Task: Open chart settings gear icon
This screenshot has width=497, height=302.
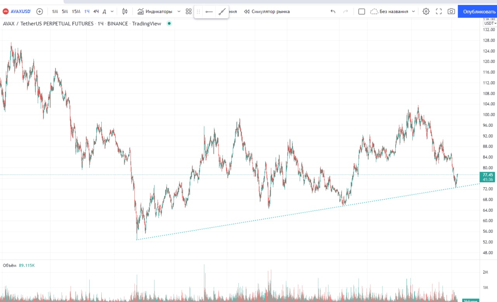Action: (x=426, y=11)
